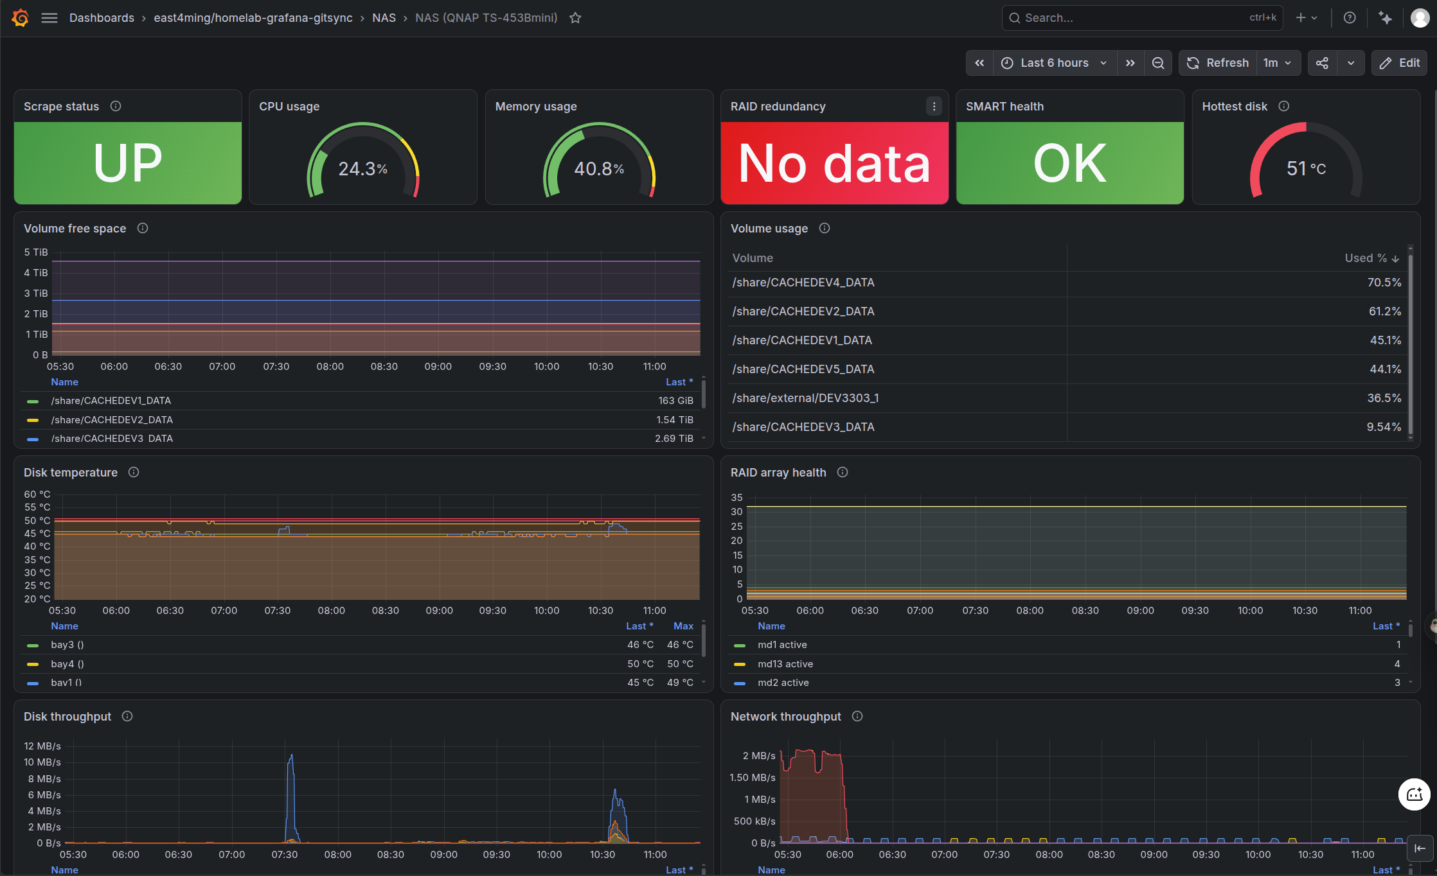Click the Edit dashboard button

click(1400, 63)
